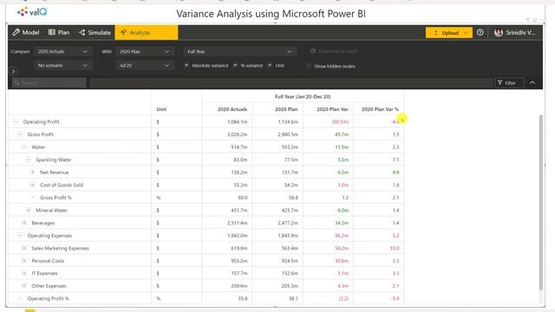
Task: Select the Operating Profit % row label
Action: coord(49,298)
